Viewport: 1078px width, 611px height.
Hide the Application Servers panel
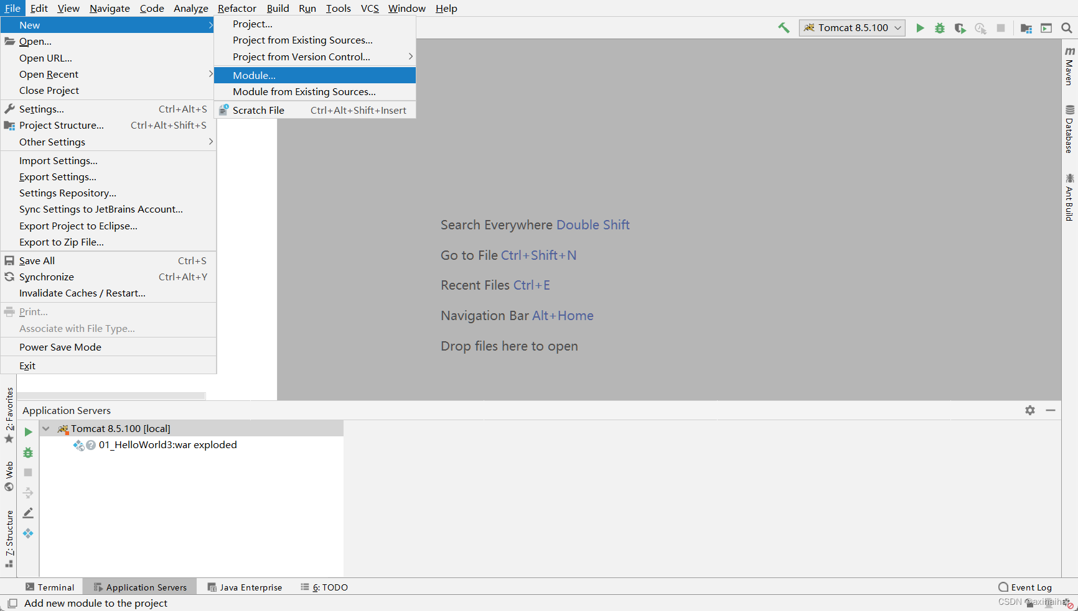(1051, 410)
